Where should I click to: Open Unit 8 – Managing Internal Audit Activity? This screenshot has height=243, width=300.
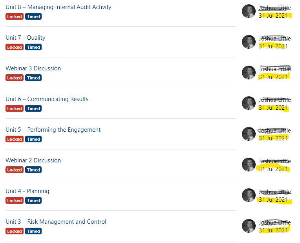tap(59, 7)
